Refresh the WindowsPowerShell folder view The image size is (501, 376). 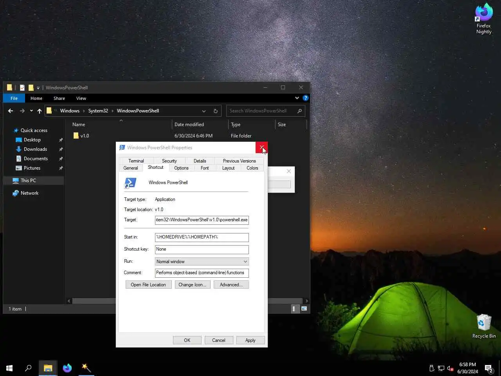215,111
